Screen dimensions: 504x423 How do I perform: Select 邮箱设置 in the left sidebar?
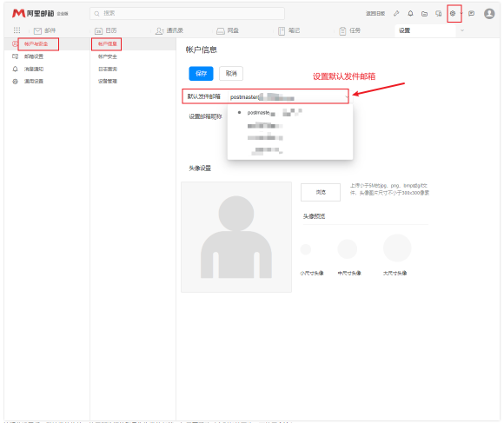click(x=34, y=56)
